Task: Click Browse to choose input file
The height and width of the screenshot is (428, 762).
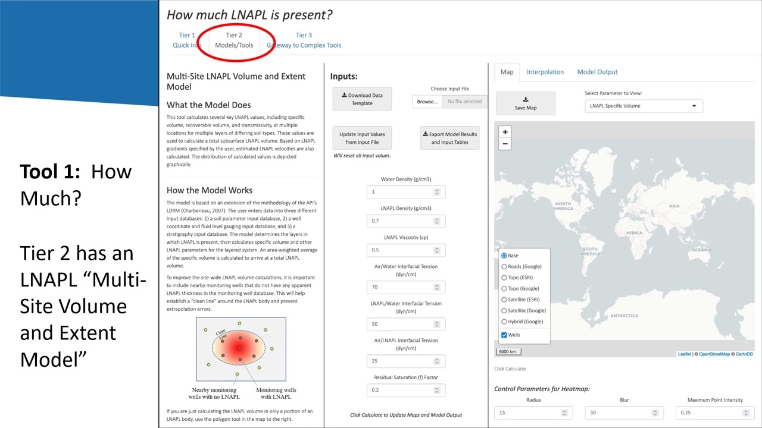Action: click(427, 102)
